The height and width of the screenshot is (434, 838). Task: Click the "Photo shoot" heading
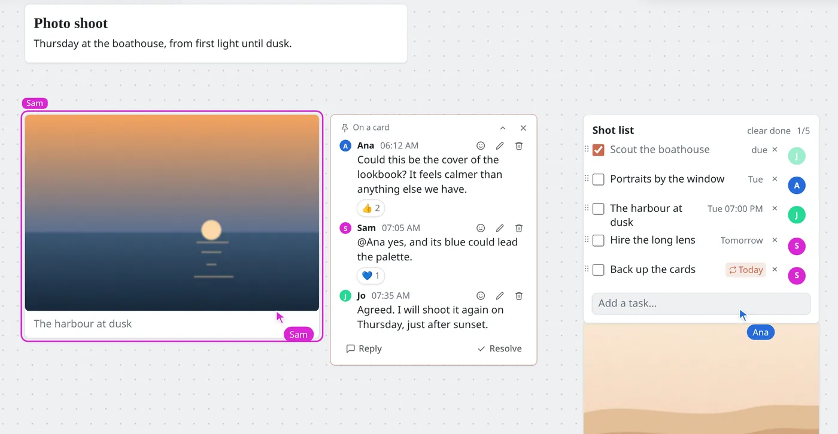pos(71,23)
